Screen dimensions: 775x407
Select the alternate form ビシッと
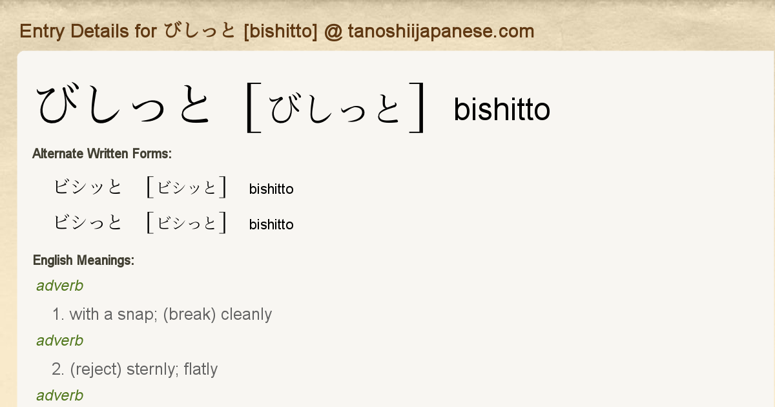point(88,187)
